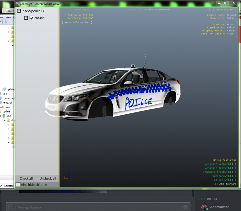Viewport: 241px width, 211px height.
Task: Uncheck the chassis visibility checkbox
Action: point(32,18)
